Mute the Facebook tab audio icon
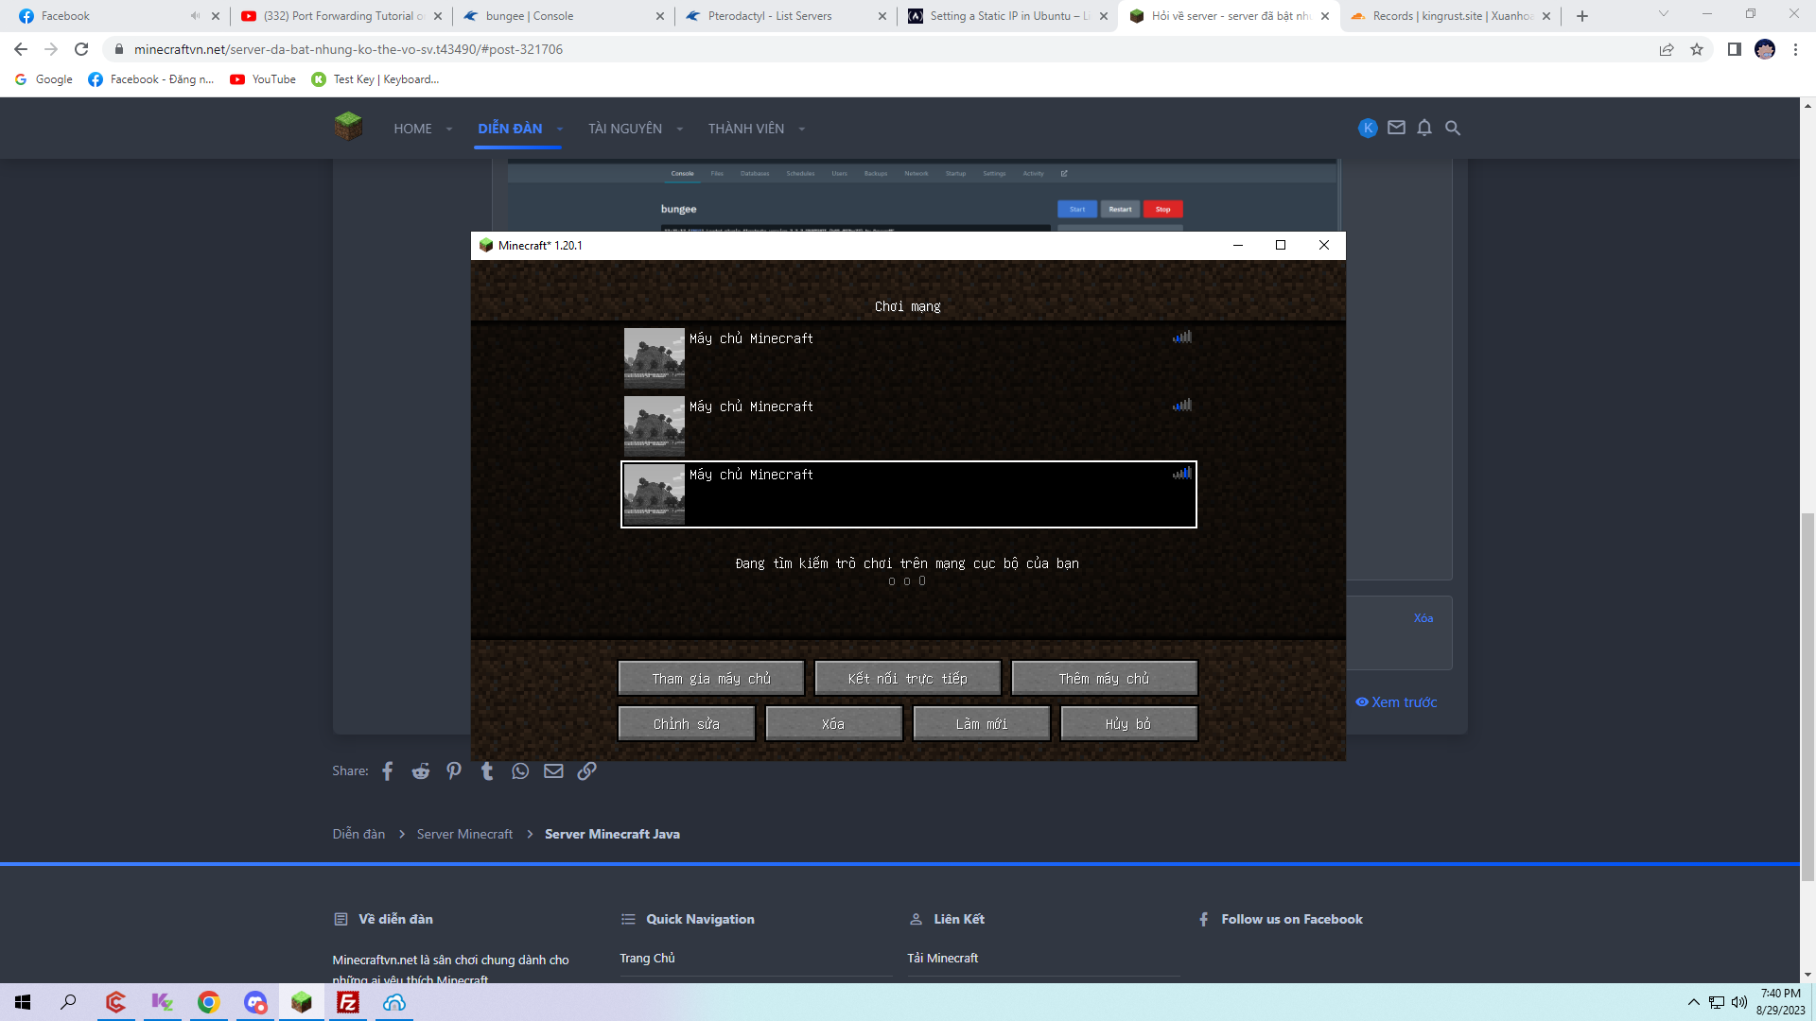 coord(195,16)
